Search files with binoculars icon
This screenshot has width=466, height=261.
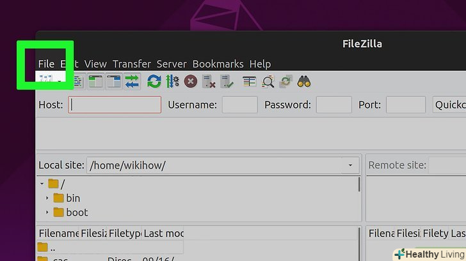click(x=303, y=82)
